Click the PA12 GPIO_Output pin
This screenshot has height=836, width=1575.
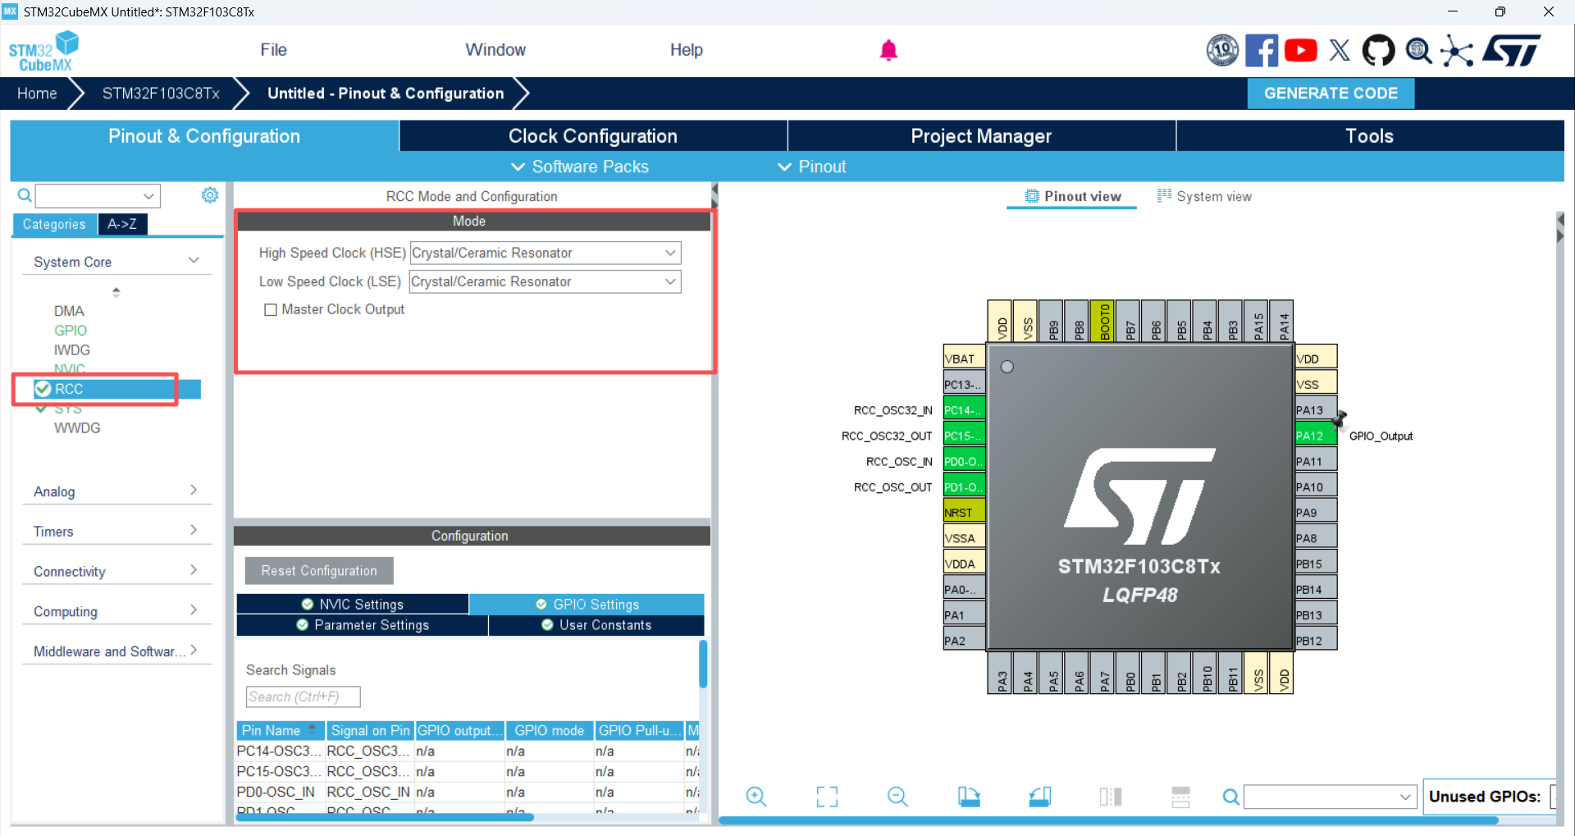click(1316, 436)
